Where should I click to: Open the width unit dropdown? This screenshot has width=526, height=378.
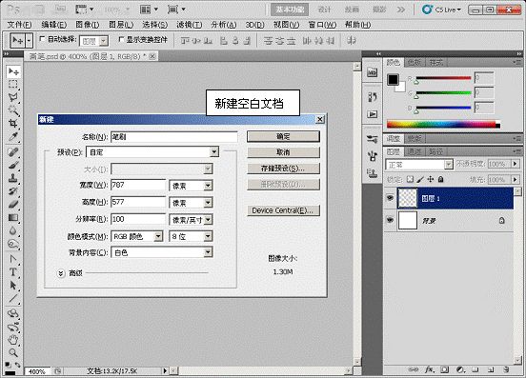click(208, 186)
